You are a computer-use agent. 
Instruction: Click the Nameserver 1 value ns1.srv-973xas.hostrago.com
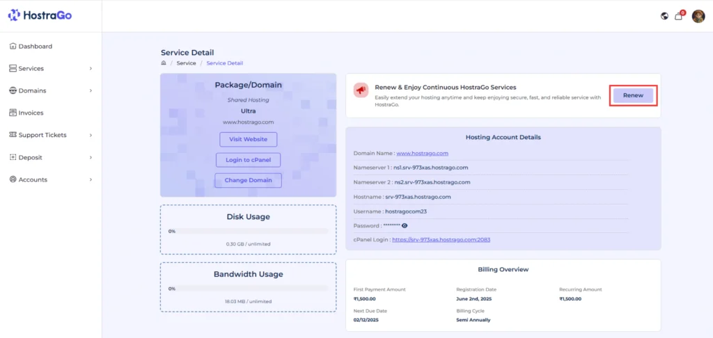[x=430, y=168]
